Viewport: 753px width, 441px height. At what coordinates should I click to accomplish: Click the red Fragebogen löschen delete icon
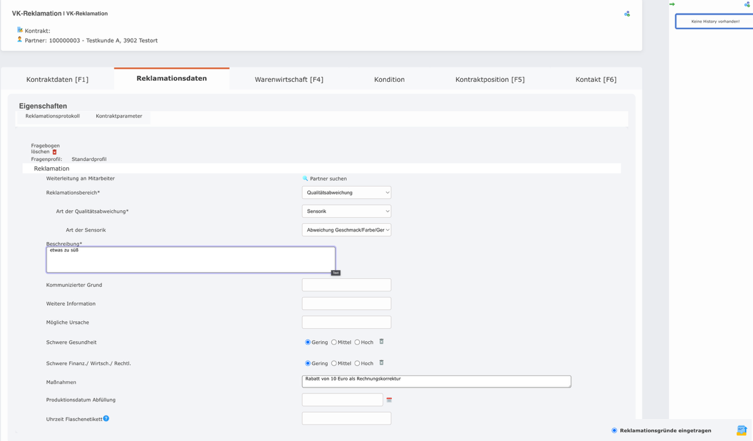tap(55, 152)
